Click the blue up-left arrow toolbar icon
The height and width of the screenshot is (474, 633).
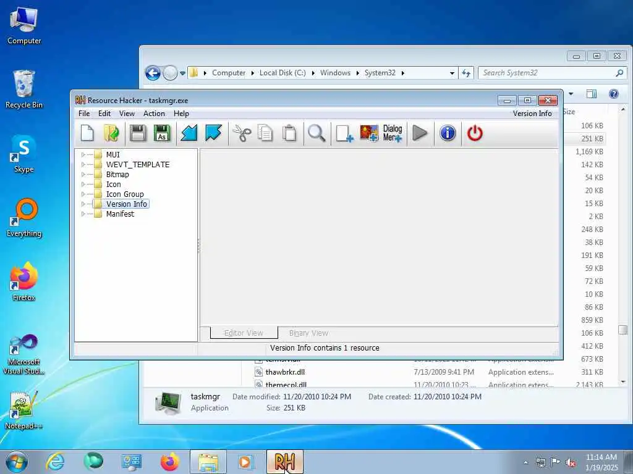[x=213, y=133]
